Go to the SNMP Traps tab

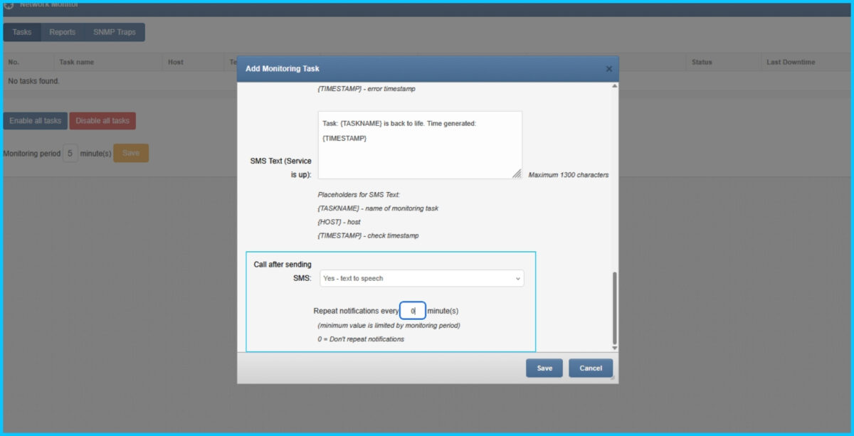114,32
